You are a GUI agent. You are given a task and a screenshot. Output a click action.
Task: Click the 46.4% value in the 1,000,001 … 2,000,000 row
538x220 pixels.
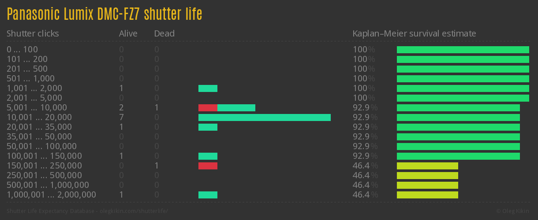365,195
